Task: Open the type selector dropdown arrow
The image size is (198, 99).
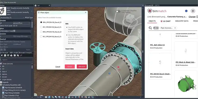Action: click(x=32, y=11)
